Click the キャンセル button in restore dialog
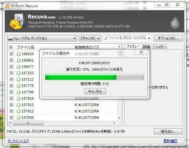 95,91
